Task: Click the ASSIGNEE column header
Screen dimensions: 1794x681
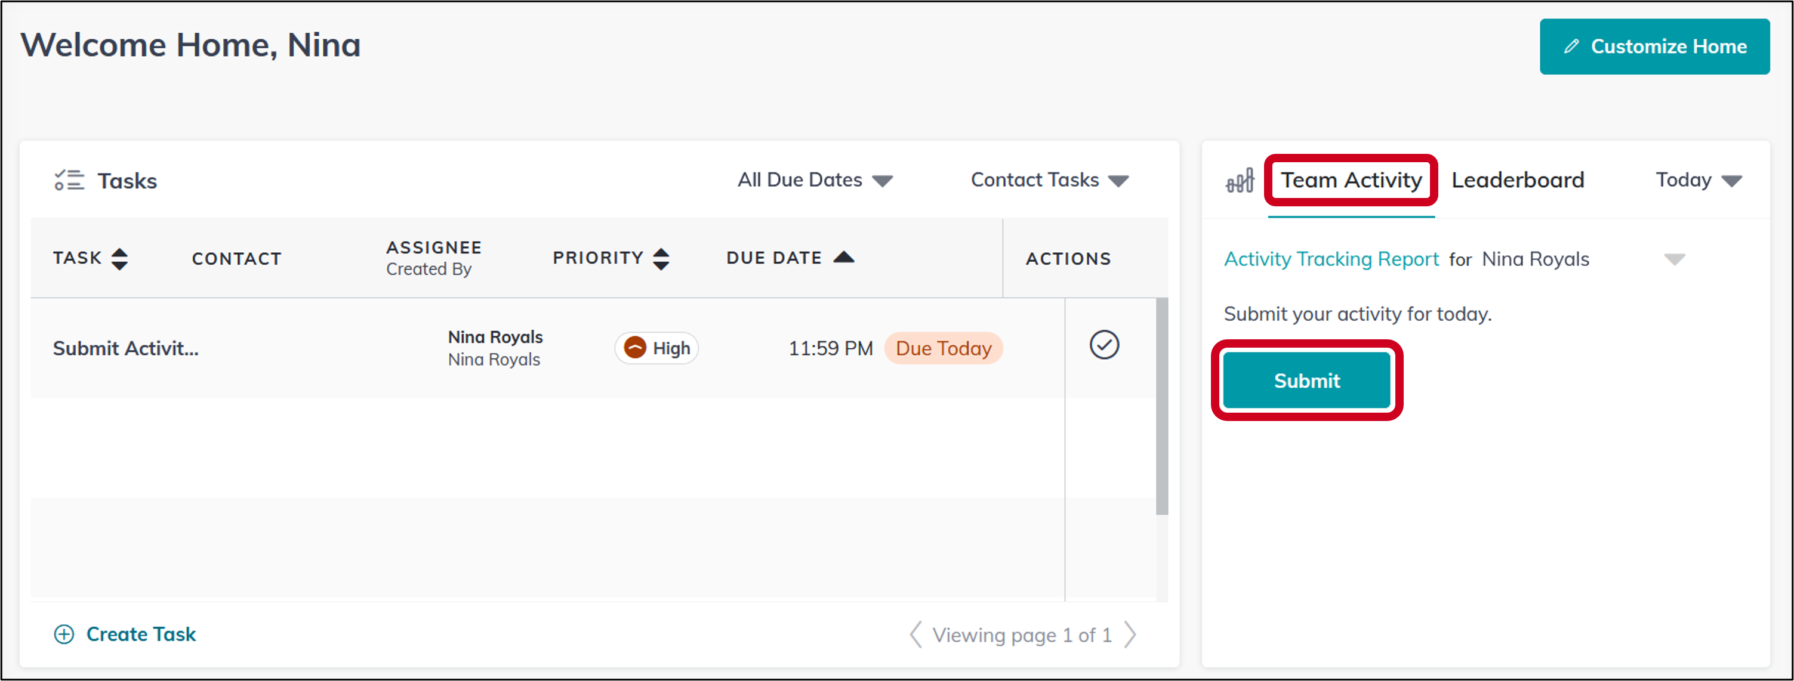Action: 434,247
